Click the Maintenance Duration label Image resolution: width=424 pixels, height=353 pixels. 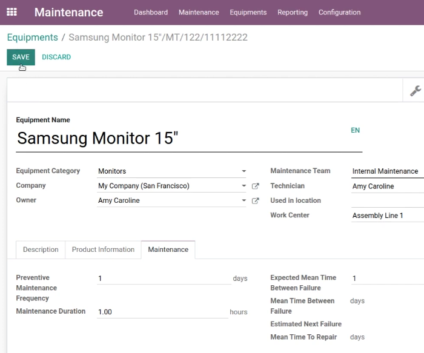[x=50, y=311]
